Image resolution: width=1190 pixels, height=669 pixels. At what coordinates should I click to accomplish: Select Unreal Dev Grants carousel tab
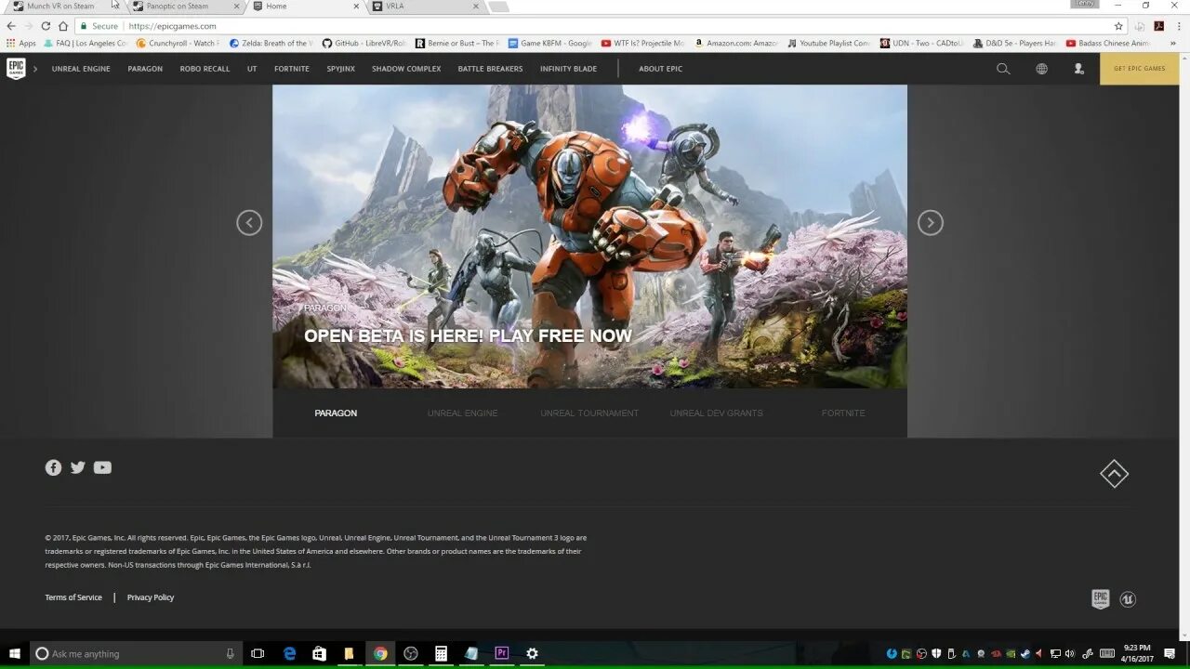(716, 413)
